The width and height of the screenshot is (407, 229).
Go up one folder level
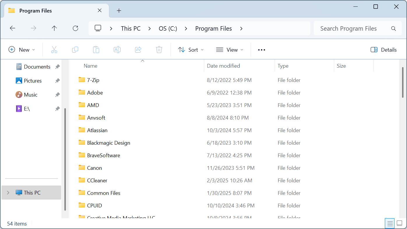tap(54, 28)
